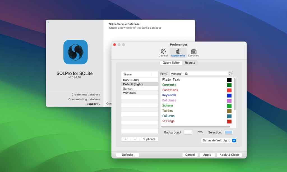Select the Query Editor tab

coord(171,63)
